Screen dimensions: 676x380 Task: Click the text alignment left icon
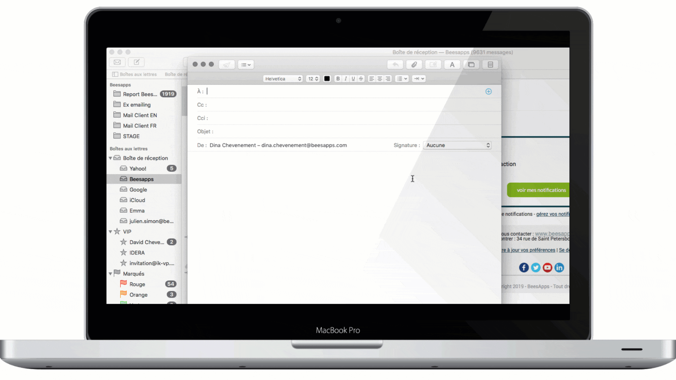click(x=371, y=78)
